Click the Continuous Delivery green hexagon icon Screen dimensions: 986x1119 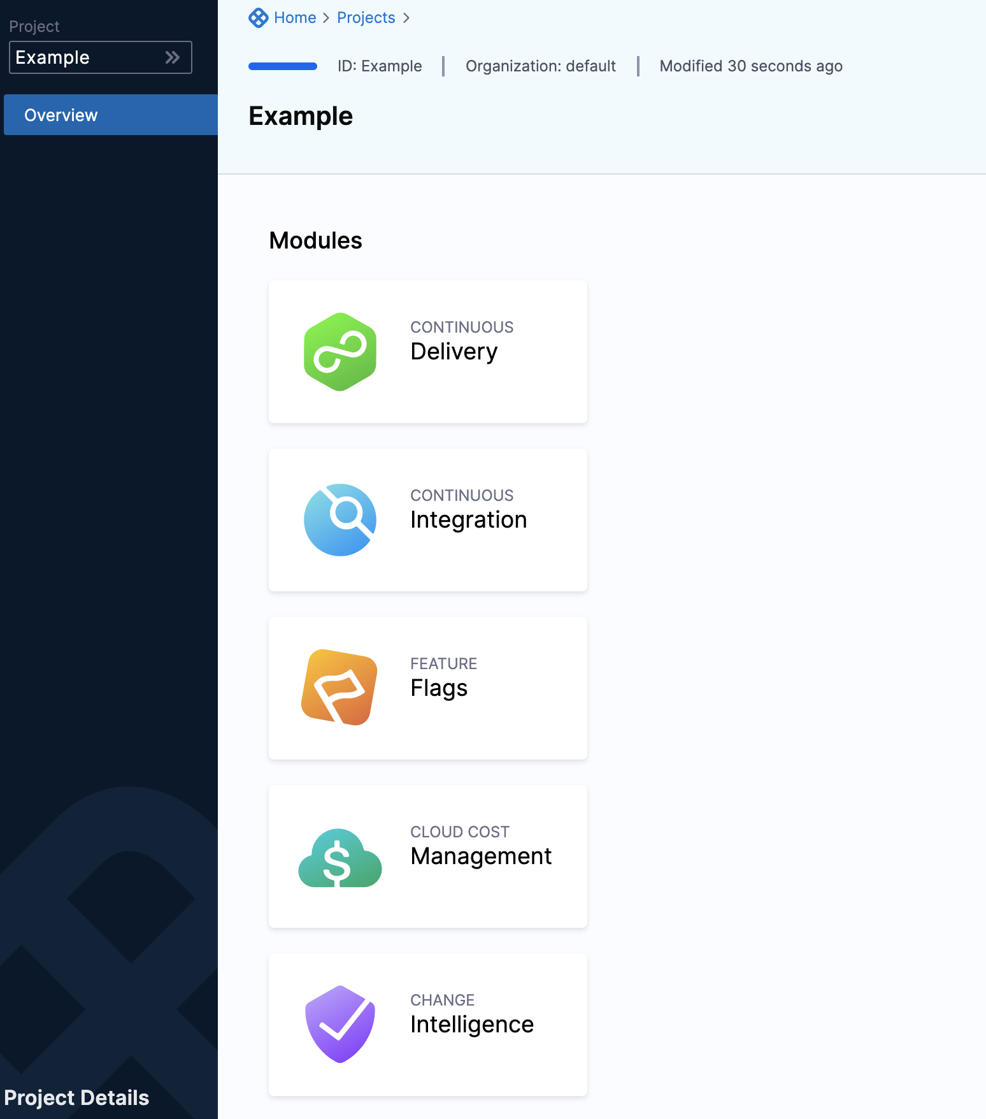point(340,352)
